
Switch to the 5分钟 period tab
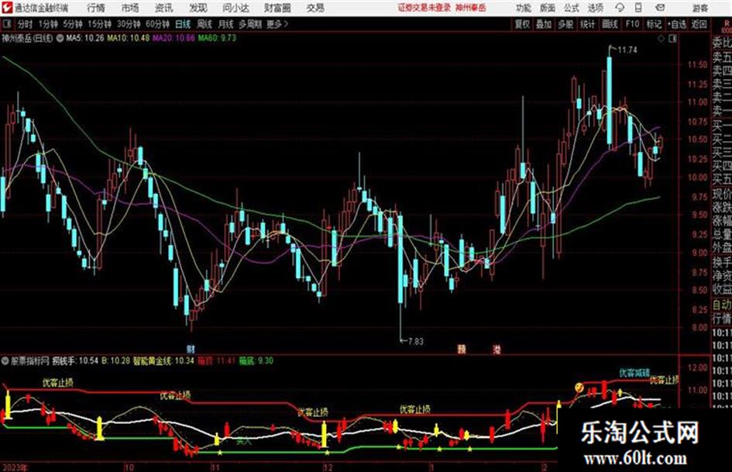[73, 24]
